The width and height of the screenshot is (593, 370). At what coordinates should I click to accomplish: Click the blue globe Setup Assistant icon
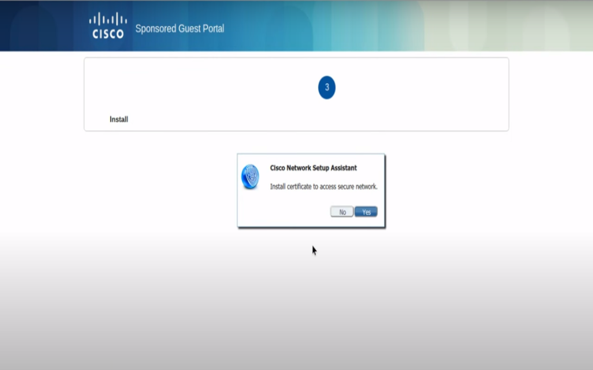250,177
